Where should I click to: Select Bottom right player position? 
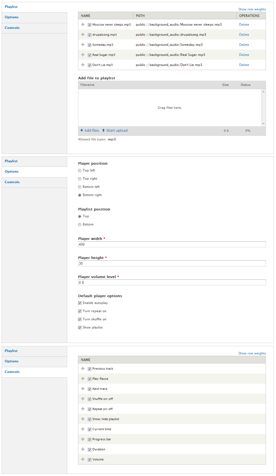click(x=80, y=195)
